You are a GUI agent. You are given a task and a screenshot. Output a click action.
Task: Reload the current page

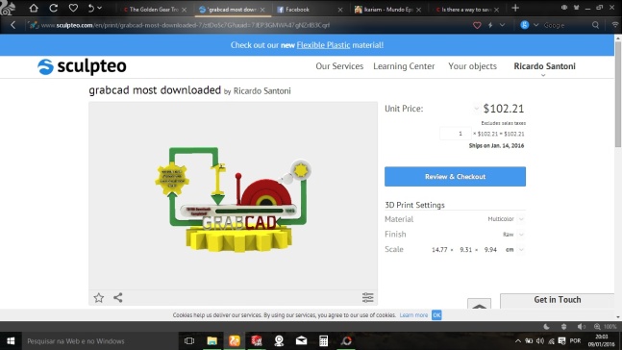53,8
